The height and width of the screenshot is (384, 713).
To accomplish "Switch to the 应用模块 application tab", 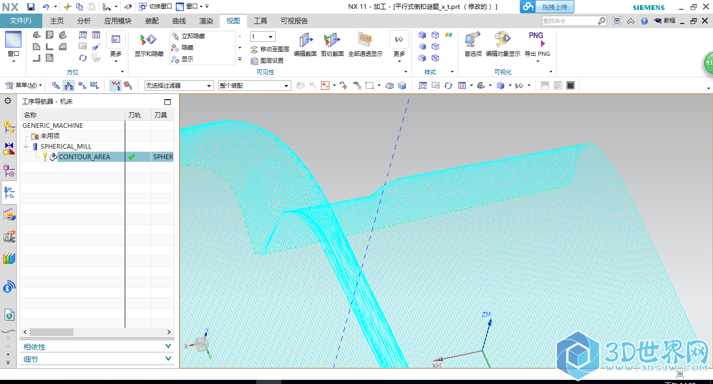I will [x=118, y=21].
